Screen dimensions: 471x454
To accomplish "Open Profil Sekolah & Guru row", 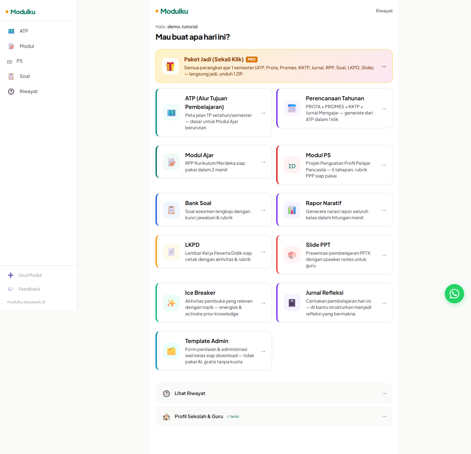I will point(274,416).
